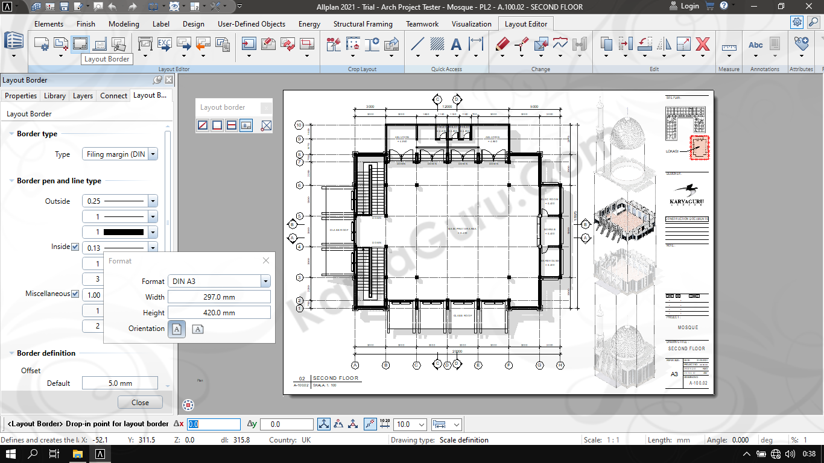Click the Width field showing 297.0 mm

[219, 297]
